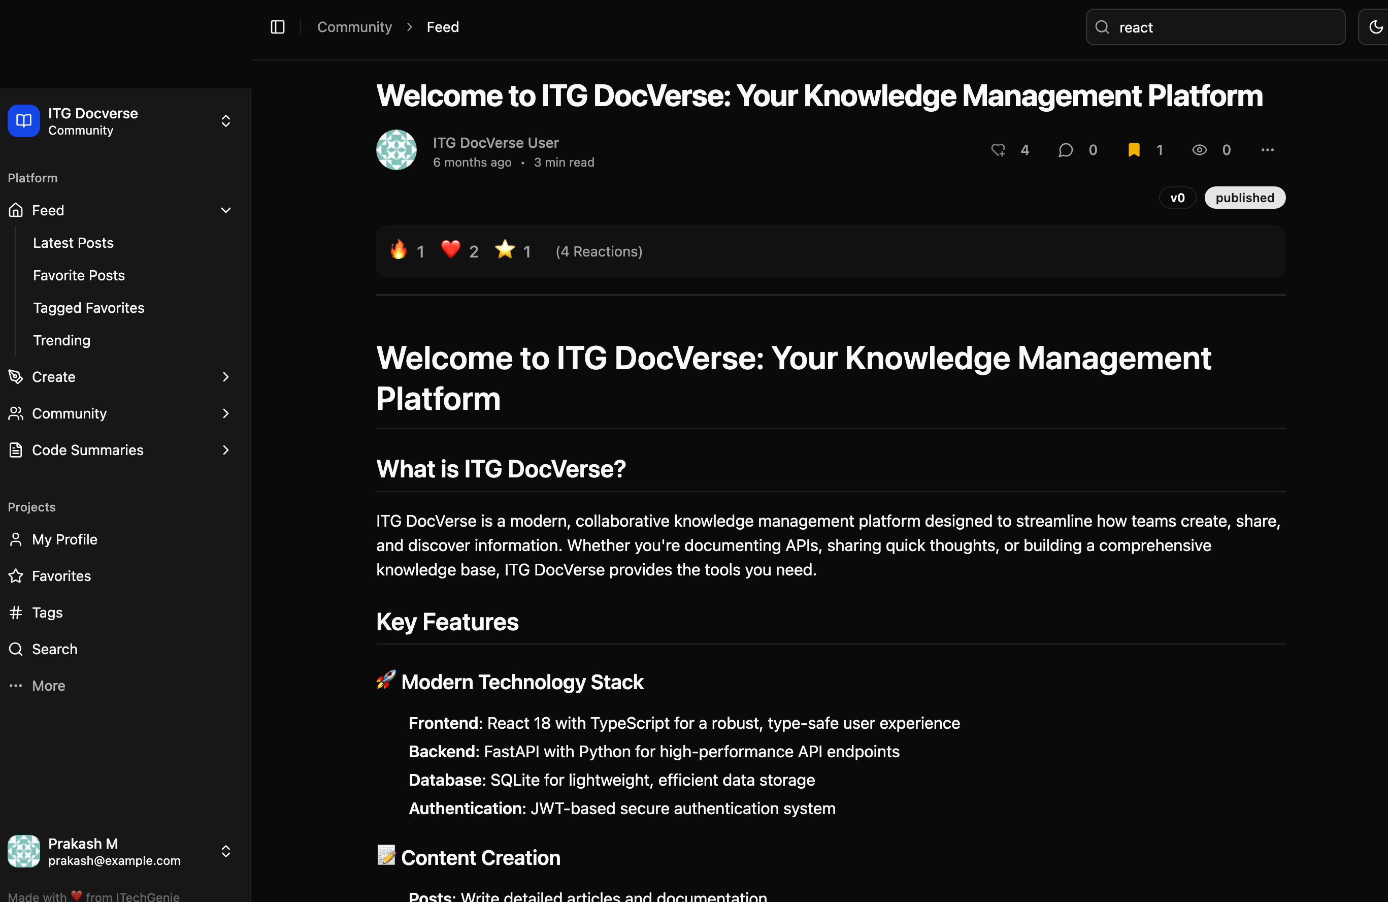Toggle the yellow bookmark favorite
This screenshot has width=1388, height=902.
1133,150
